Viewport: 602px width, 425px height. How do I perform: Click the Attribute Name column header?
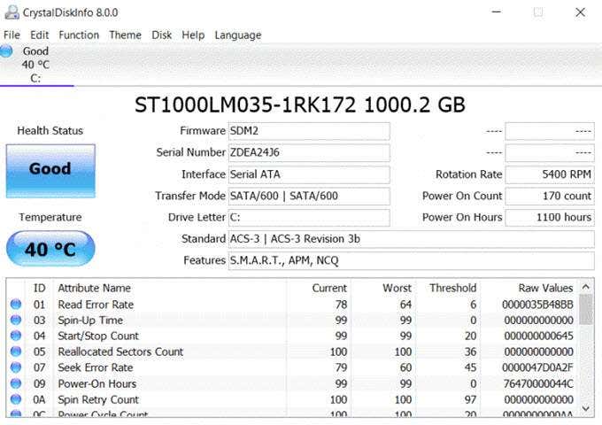point(94,288)
